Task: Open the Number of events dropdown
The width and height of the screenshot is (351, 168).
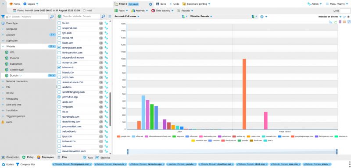Action: coord(330,17)
